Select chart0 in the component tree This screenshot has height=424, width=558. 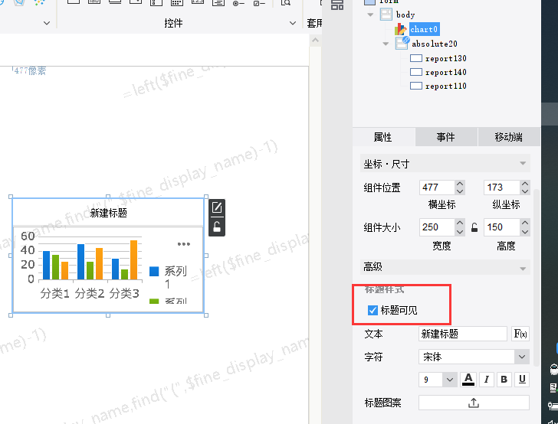pos(424,29)
